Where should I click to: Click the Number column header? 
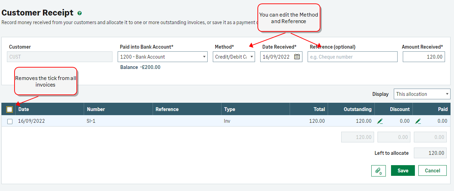pyautogui.click(x=96, y=109)
